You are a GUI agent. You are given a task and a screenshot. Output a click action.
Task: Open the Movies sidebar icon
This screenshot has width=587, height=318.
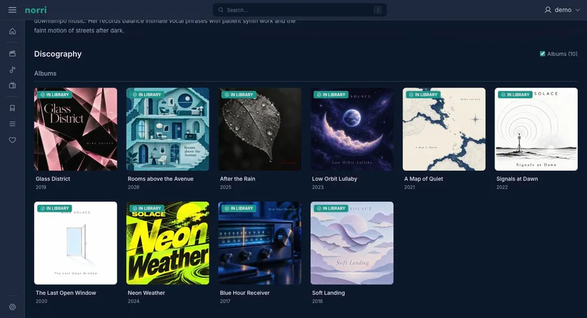(x=12, y=53)
